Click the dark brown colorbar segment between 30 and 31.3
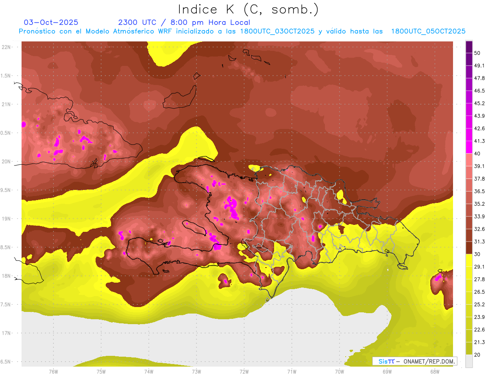 pyautogui.click(x=469, y=248)
